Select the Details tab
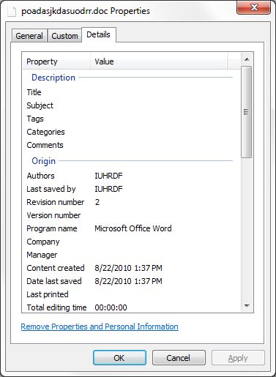276x377 pixels. [x=99, y=34]
